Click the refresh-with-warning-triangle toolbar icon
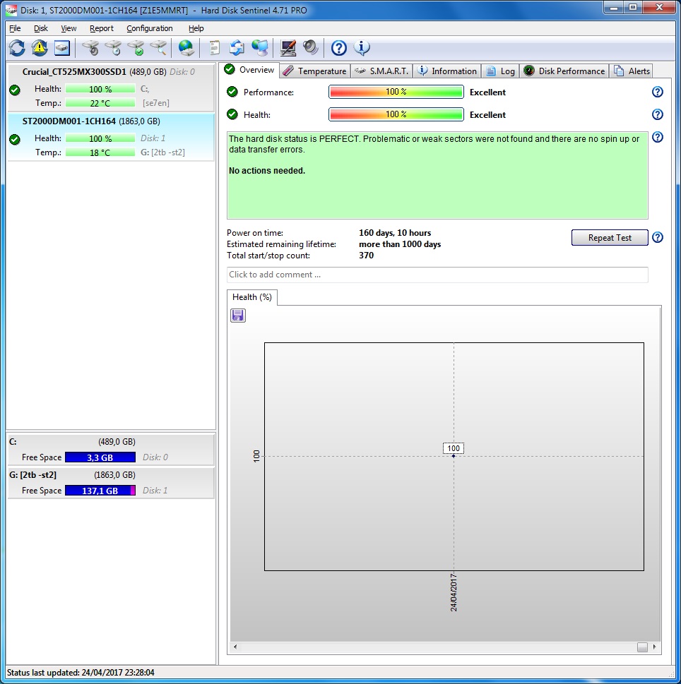 tap(40, 48)
